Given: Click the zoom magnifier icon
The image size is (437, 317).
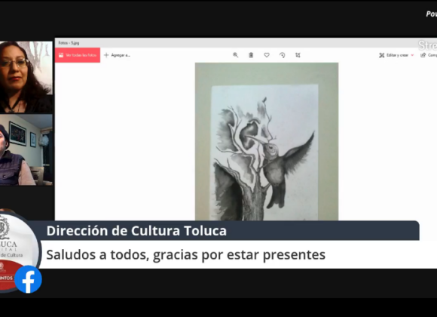Looking at the screenshot, I should (x=236, y=55).
